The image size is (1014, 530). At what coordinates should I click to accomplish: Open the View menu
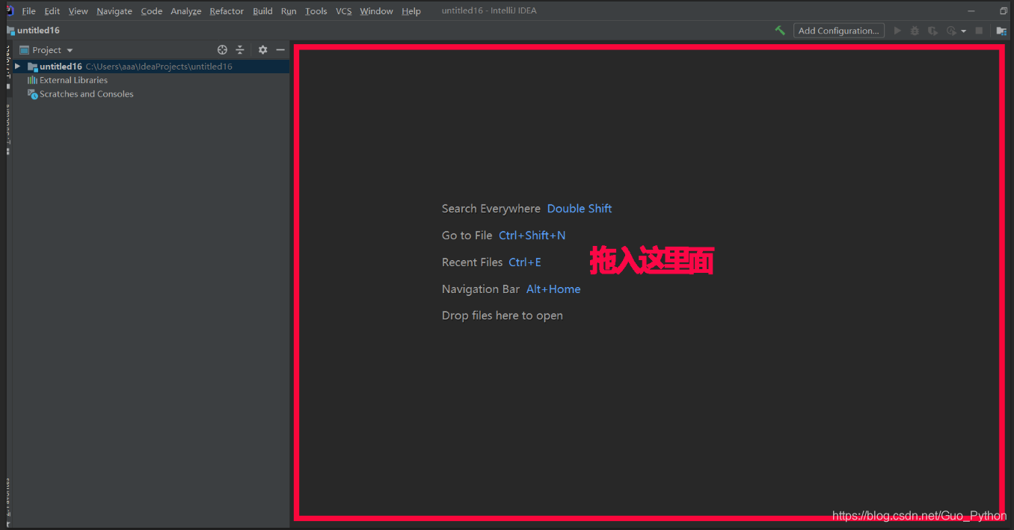78,11
